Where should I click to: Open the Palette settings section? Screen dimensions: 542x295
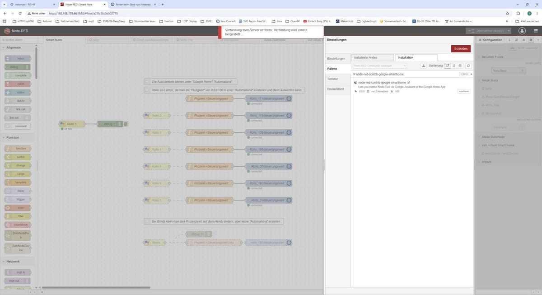337,69
